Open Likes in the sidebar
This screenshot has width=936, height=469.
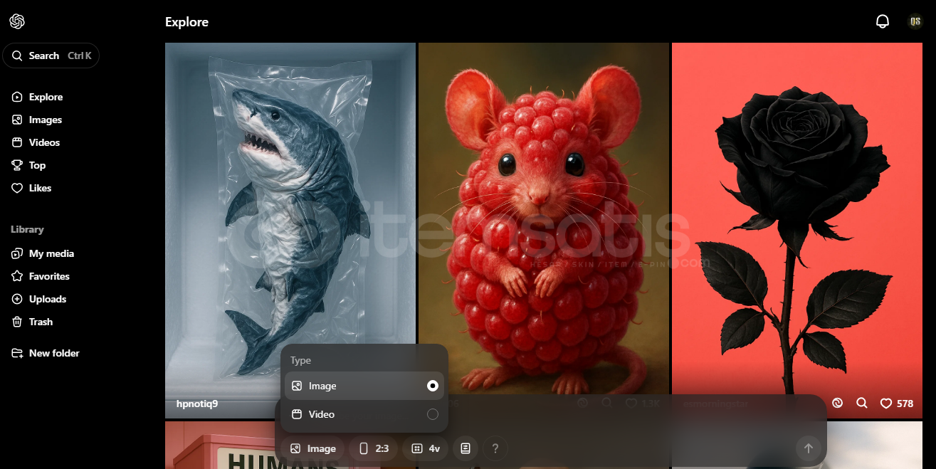[40, 188]
